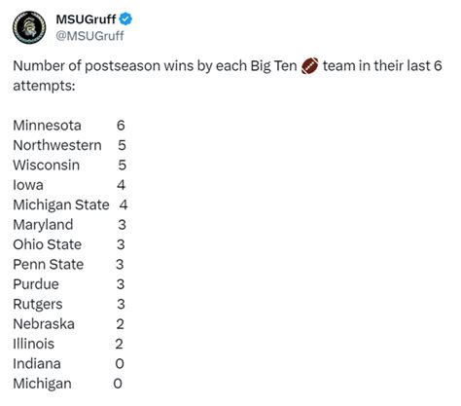Click the Wisconsin team name
The height and width of the screenshot is (406, 461).
point(47,166)
